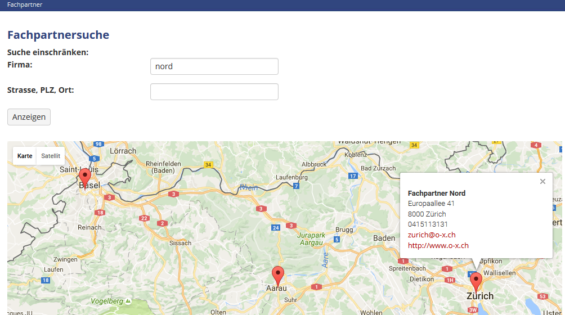The width and height of the screenshot is (565, 315).
Task: Click the 8000 Zürich text
Action: pos(427,214)
